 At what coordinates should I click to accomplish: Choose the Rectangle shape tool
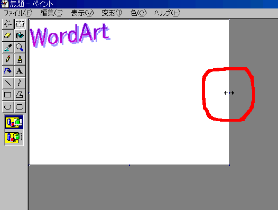coord(8,95)
